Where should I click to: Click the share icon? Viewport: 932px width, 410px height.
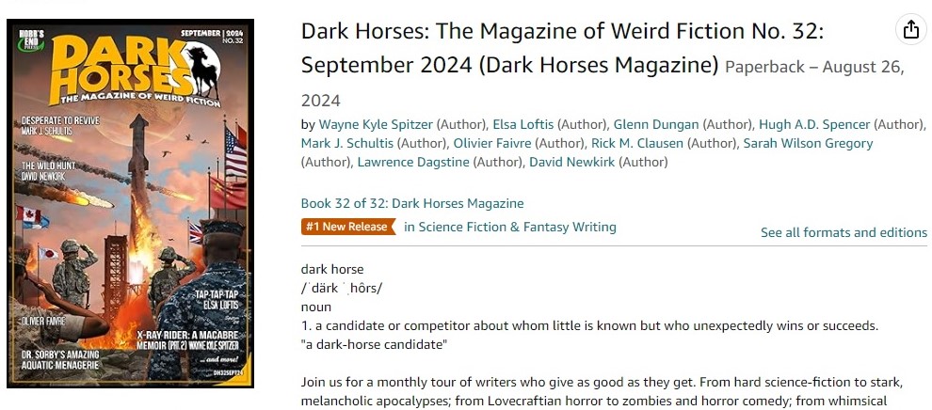pos(910,30)
